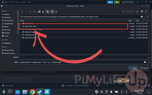Open the KDE application launcher
152x95 pixels.
(x=4, y=92)
